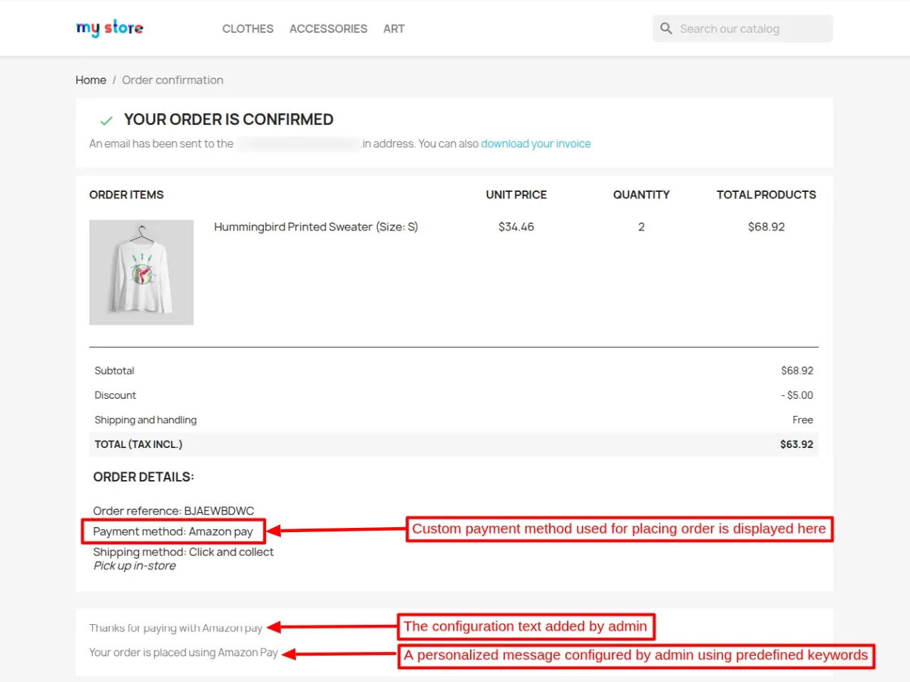Select the CLOTHES menu item
The height and width of the screenshot is (682, 910).
pyautogui.click(x=247, y=29)
